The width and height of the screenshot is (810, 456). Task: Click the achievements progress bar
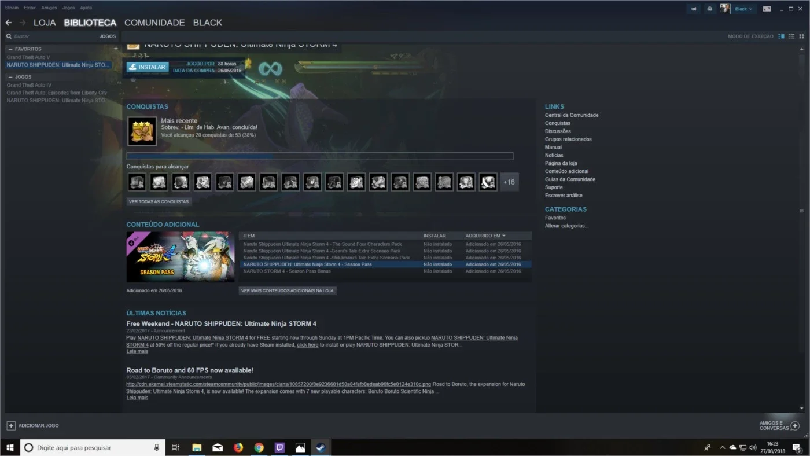[x=320, y=156]
